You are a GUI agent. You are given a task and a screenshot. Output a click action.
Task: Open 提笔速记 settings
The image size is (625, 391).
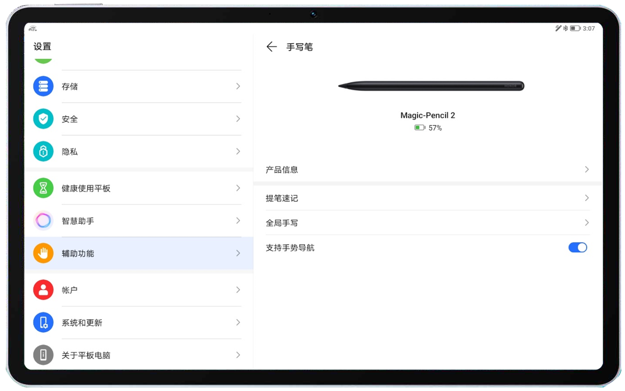(x=282, y=198)
